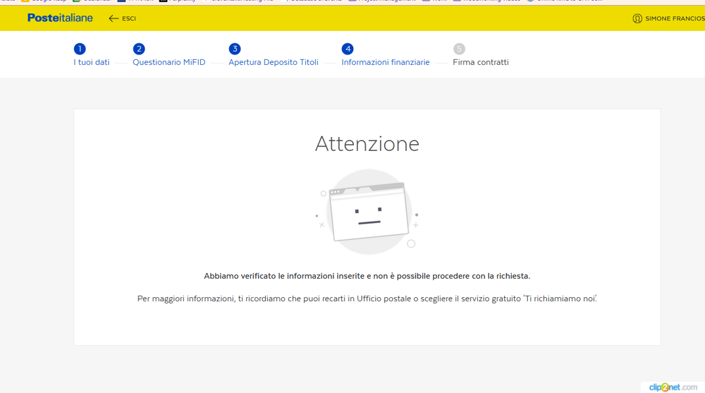This screenshot has height=393, width=705.
Task: Go to the 'I tuoi dati' step
Action: click(x=91, y=62)
